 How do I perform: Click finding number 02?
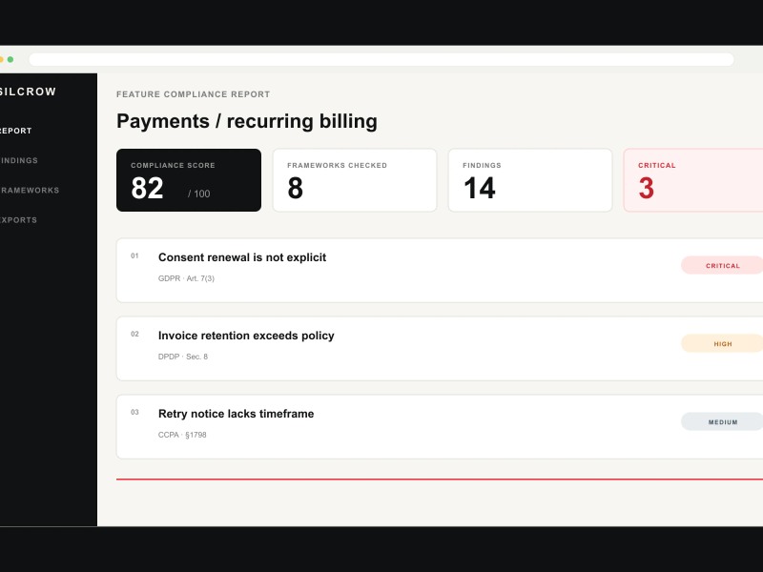pyautogui.click(x=134, y=335)
